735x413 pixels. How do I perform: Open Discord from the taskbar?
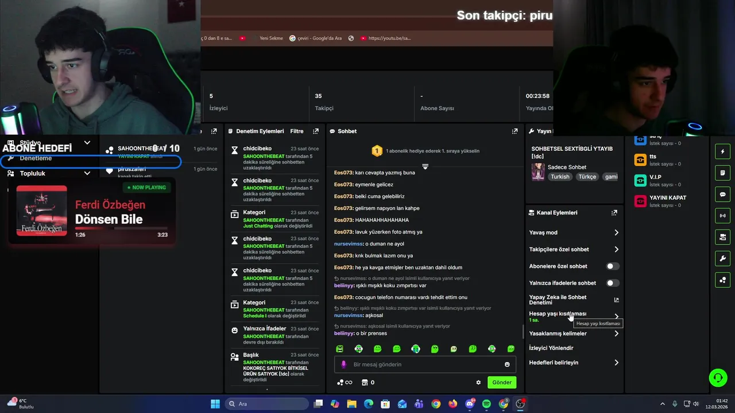tap(470, 404)
